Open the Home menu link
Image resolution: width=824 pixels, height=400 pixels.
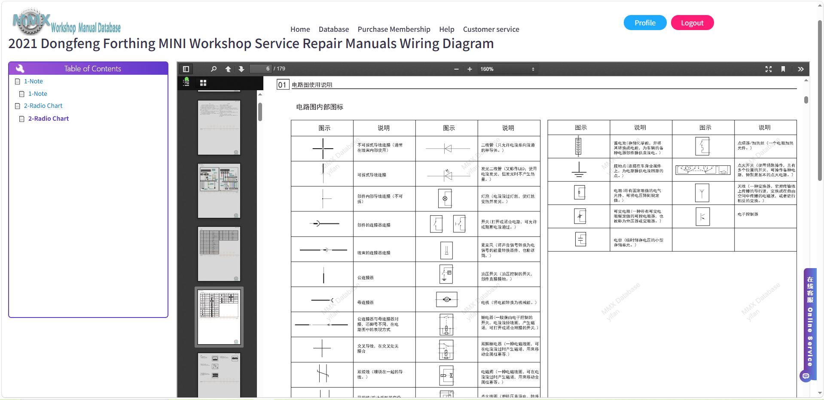[x=300, y=29]
